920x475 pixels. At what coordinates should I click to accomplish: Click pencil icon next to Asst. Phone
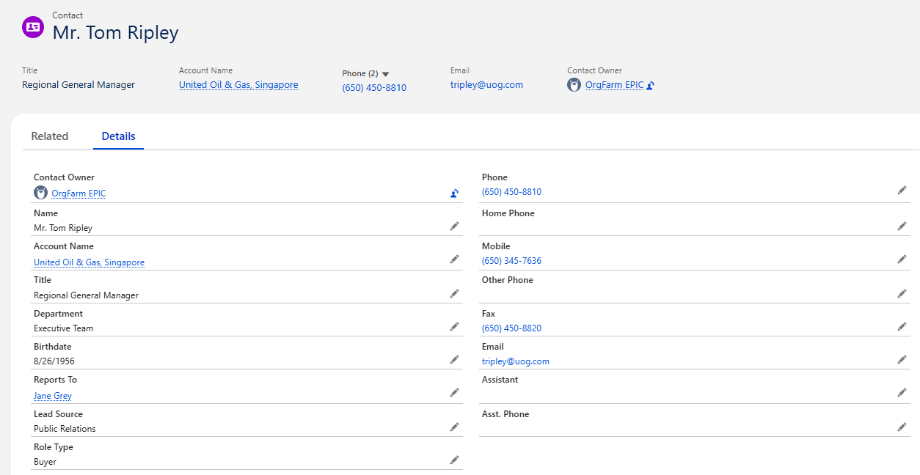[x=902, y=427]
